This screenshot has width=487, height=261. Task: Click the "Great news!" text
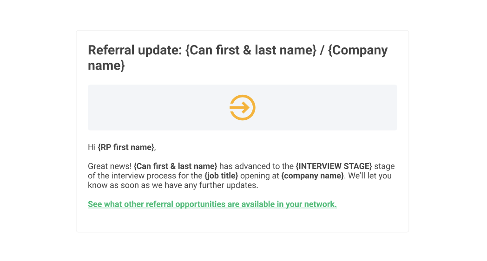coord(110,166)
